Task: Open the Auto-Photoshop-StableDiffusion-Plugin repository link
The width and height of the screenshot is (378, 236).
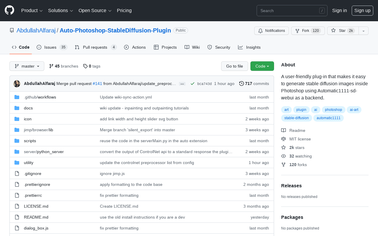Action: tap(115, 30)
